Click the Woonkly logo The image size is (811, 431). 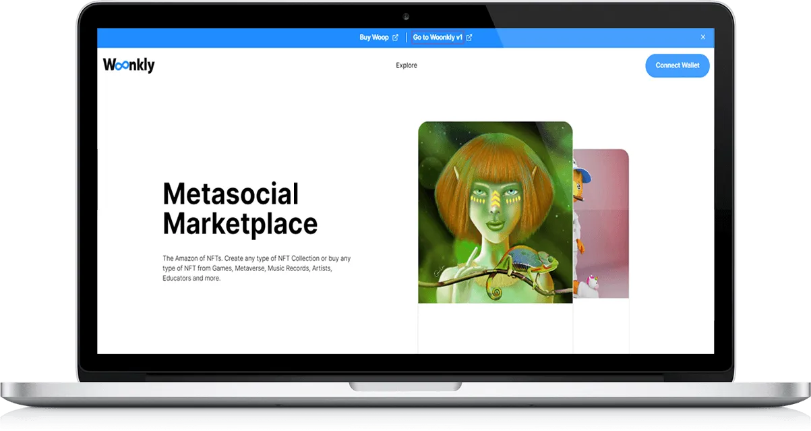(129, 65)
